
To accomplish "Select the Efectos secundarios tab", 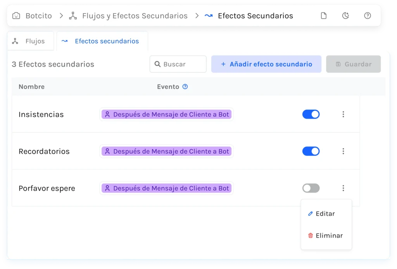I will click(x=102, y=41).
